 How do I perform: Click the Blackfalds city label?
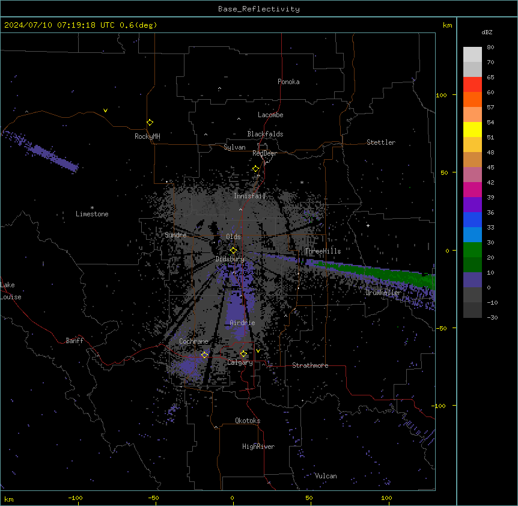(265, 134)
